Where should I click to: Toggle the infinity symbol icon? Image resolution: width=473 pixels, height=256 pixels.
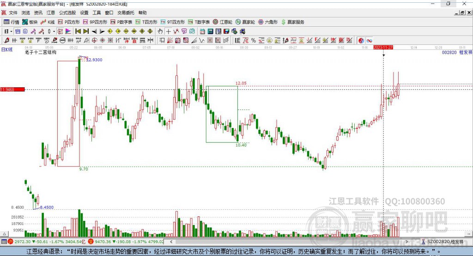369,41
